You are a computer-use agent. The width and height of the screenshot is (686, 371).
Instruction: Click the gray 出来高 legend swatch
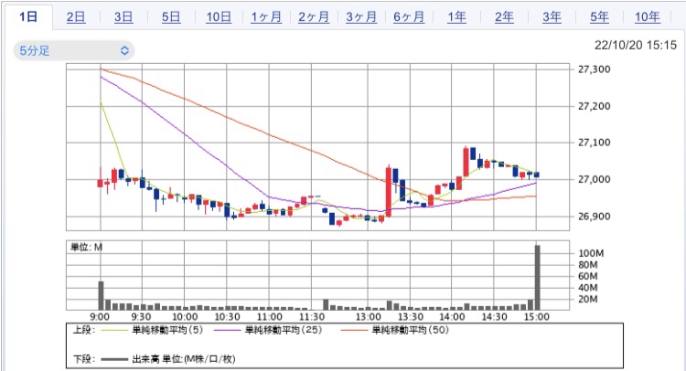[114, 360]
